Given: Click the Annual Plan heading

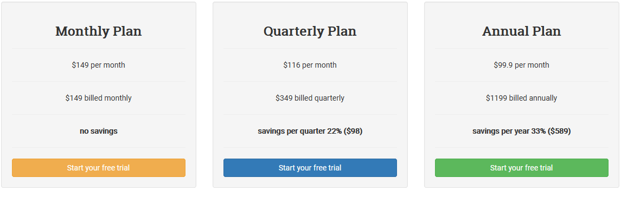Looking at the screenshot, I should point(522,31).
